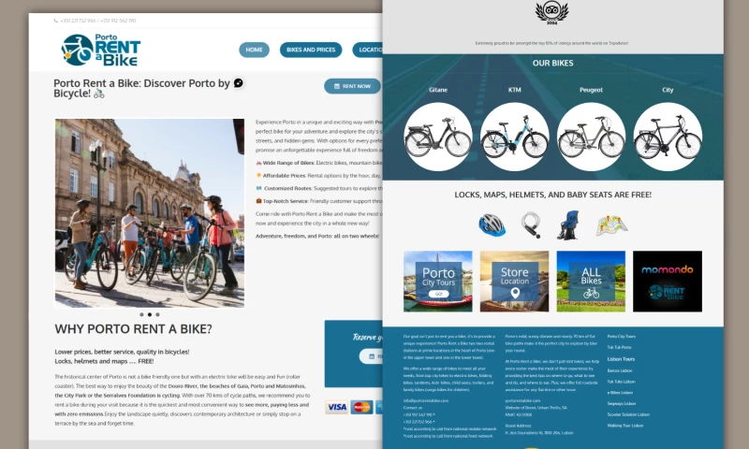This screenshot has height=449, width=749.
Task: Open the BIKES AND PRICES menu item
Action: coord(311,50)
